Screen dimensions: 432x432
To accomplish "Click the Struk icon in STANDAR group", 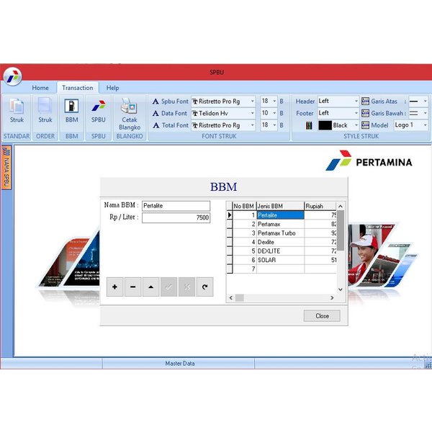I will pos(17,106).
